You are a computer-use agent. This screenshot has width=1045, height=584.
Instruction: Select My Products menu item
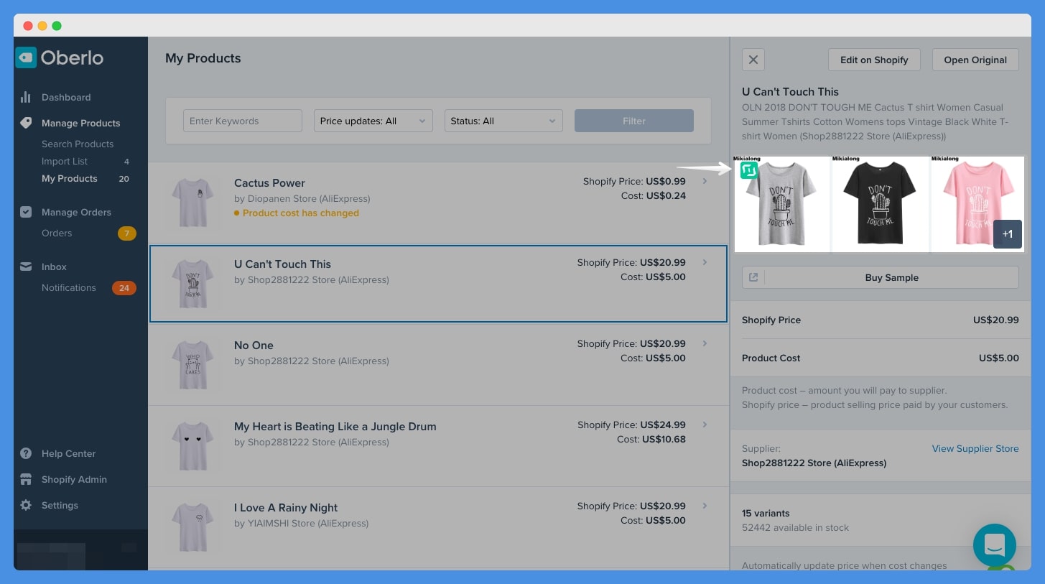(70, 178)
